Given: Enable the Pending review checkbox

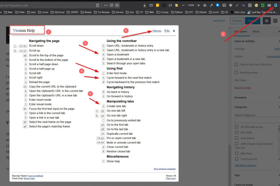Looking at the screenshot, I should coord(237,73).
